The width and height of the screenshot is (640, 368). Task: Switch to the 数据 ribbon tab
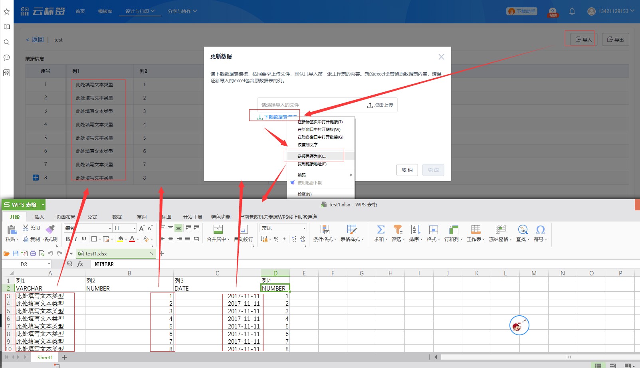point(117,217)
